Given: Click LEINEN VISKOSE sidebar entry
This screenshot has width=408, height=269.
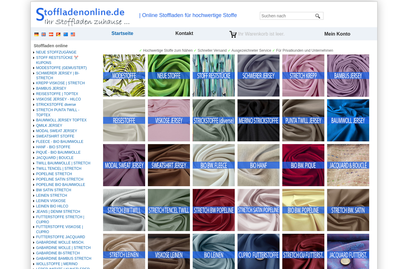Looking at the screenshot, I should [x=51, y=201].
